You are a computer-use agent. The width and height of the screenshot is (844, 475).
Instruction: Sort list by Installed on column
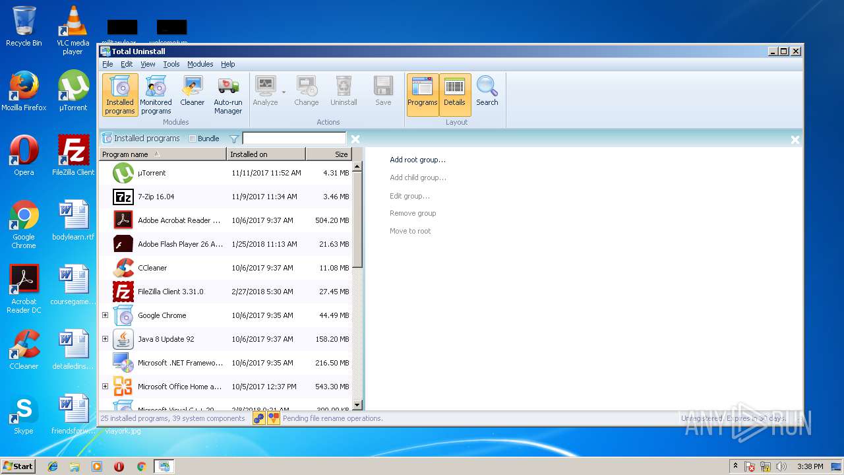[x=266, y=154]
